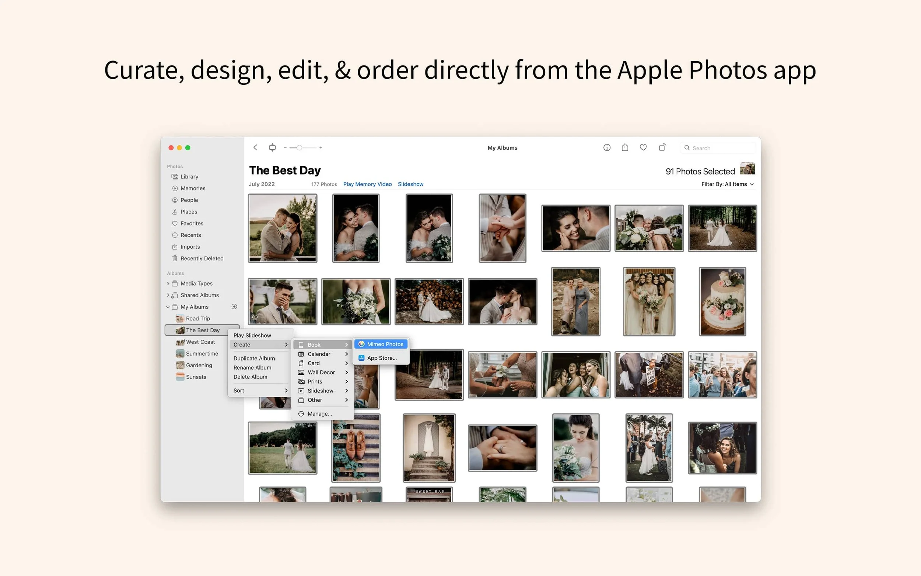921x576 pixels.
Task: Click the Rotate icon in the toolbar
Action: [662, 147]
